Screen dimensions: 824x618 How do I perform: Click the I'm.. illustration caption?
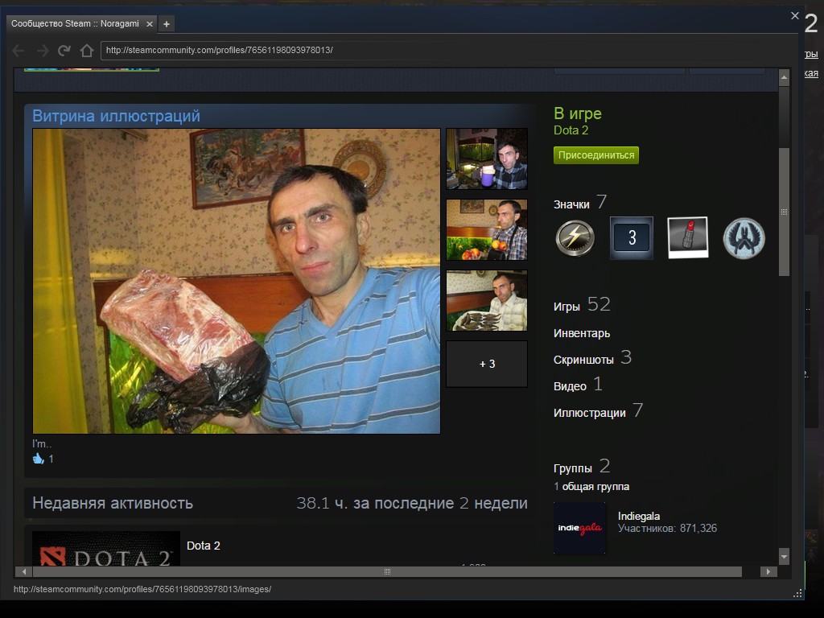tap(42, 444)
